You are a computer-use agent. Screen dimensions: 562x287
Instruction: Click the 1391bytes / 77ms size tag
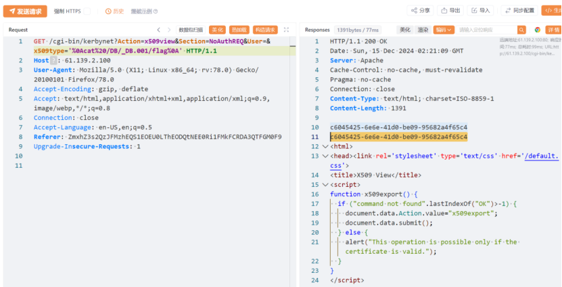(x=358, y=30)
